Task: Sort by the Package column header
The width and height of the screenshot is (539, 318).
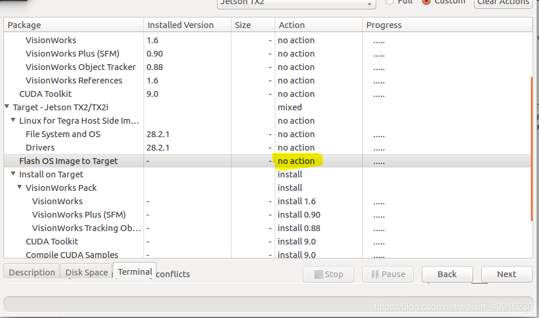Action: pos(73,25)
